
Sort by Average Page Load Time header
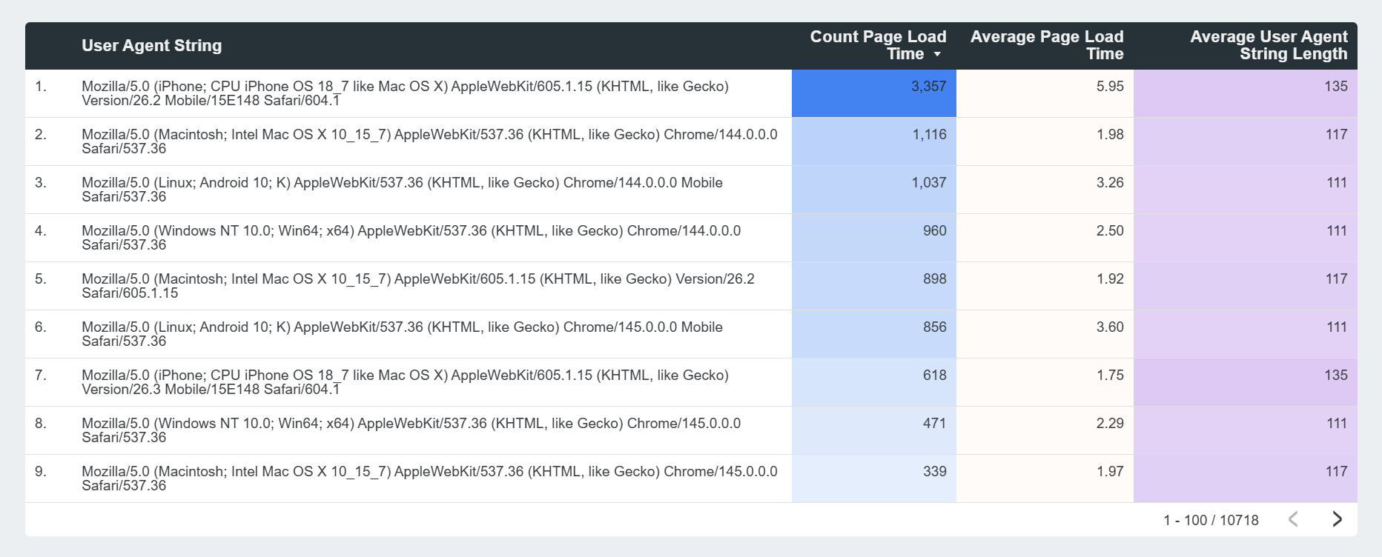[x=1047, y=45]
